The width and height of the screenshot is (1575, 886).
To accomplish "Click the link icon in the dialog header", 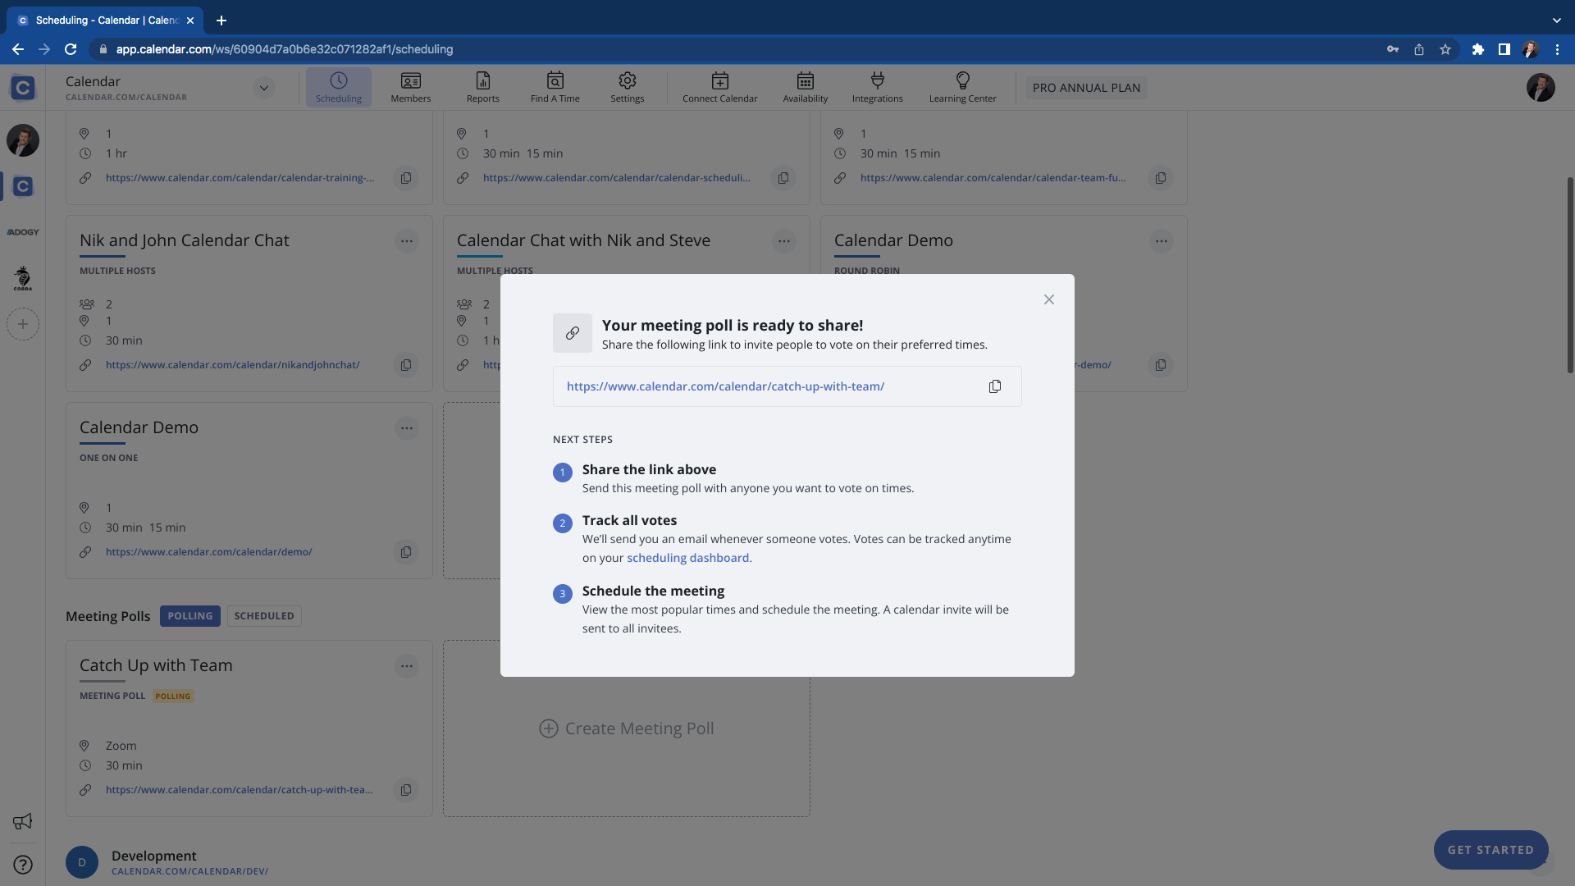I will (573, 333).
